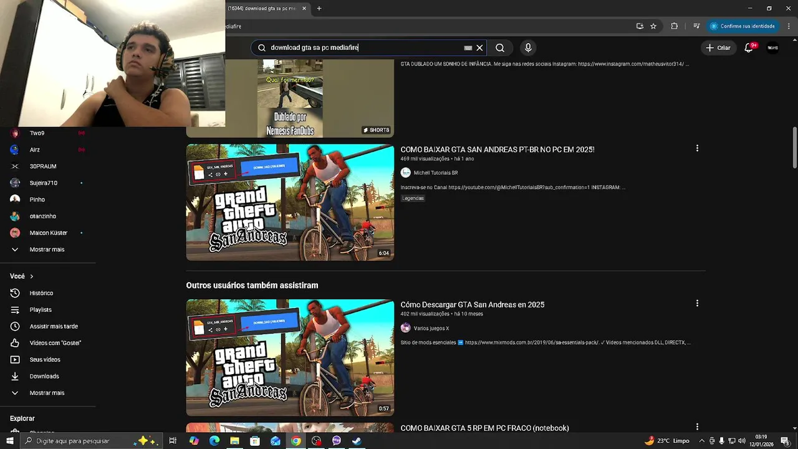Open Task View on taskbar
Image resolution: width=798 pixels, height=449 pixels.
tap(173, 441)
